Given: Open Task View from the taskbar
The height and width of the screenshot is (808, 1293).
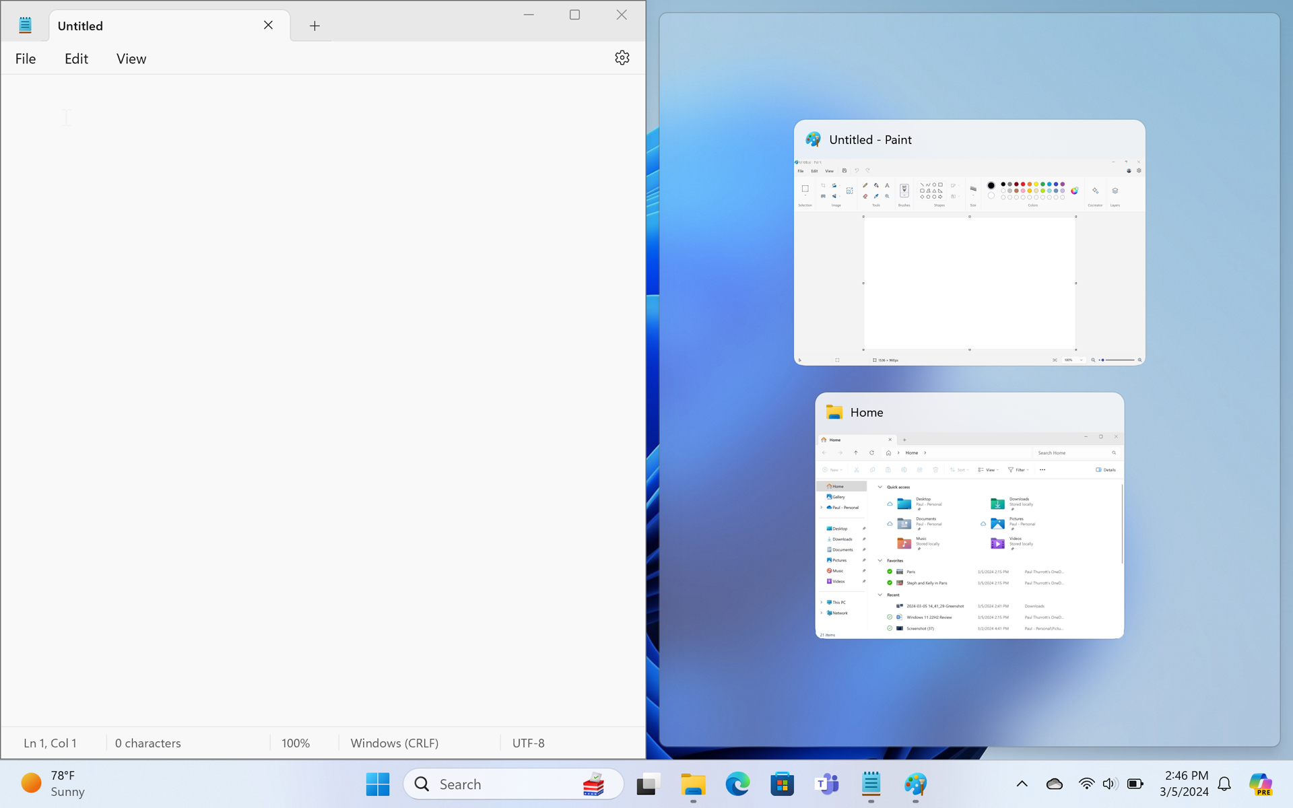Looking at the screenshot, I should click(x=648, y=784).
